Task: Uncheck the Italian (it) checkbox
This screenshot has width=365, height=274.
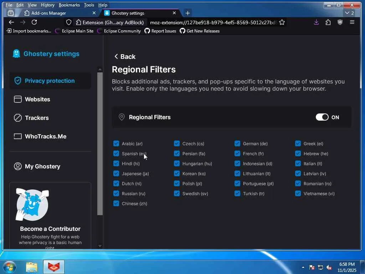Action: 298,163
